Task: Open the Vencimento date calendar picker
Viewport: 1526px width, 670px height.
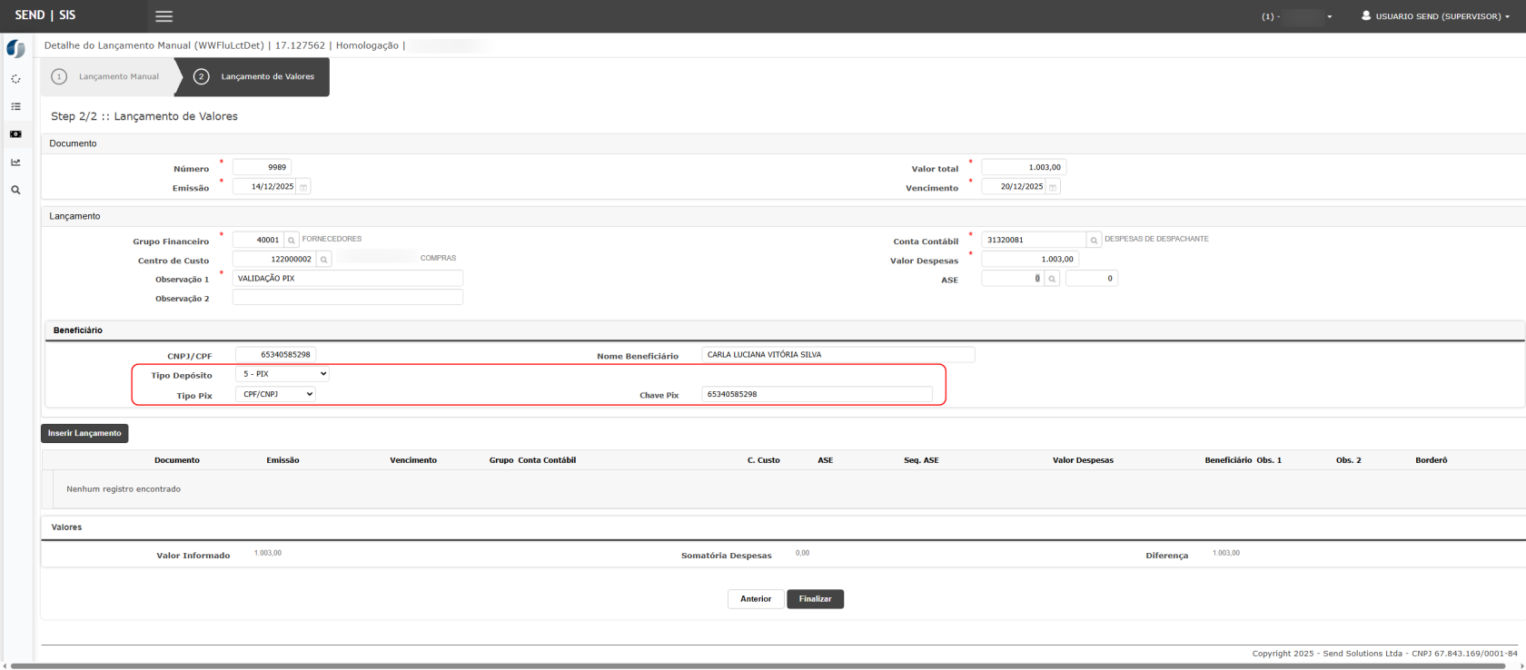Action: tap(1053, 187)
